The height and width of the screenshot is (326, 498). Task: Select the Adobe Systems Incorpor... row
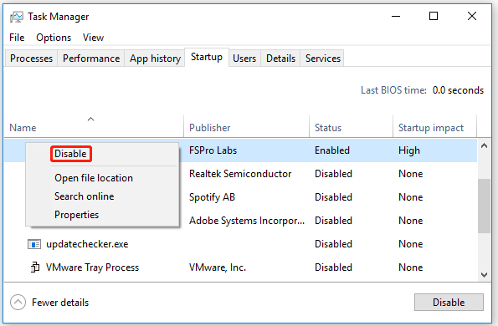[240, 221]
